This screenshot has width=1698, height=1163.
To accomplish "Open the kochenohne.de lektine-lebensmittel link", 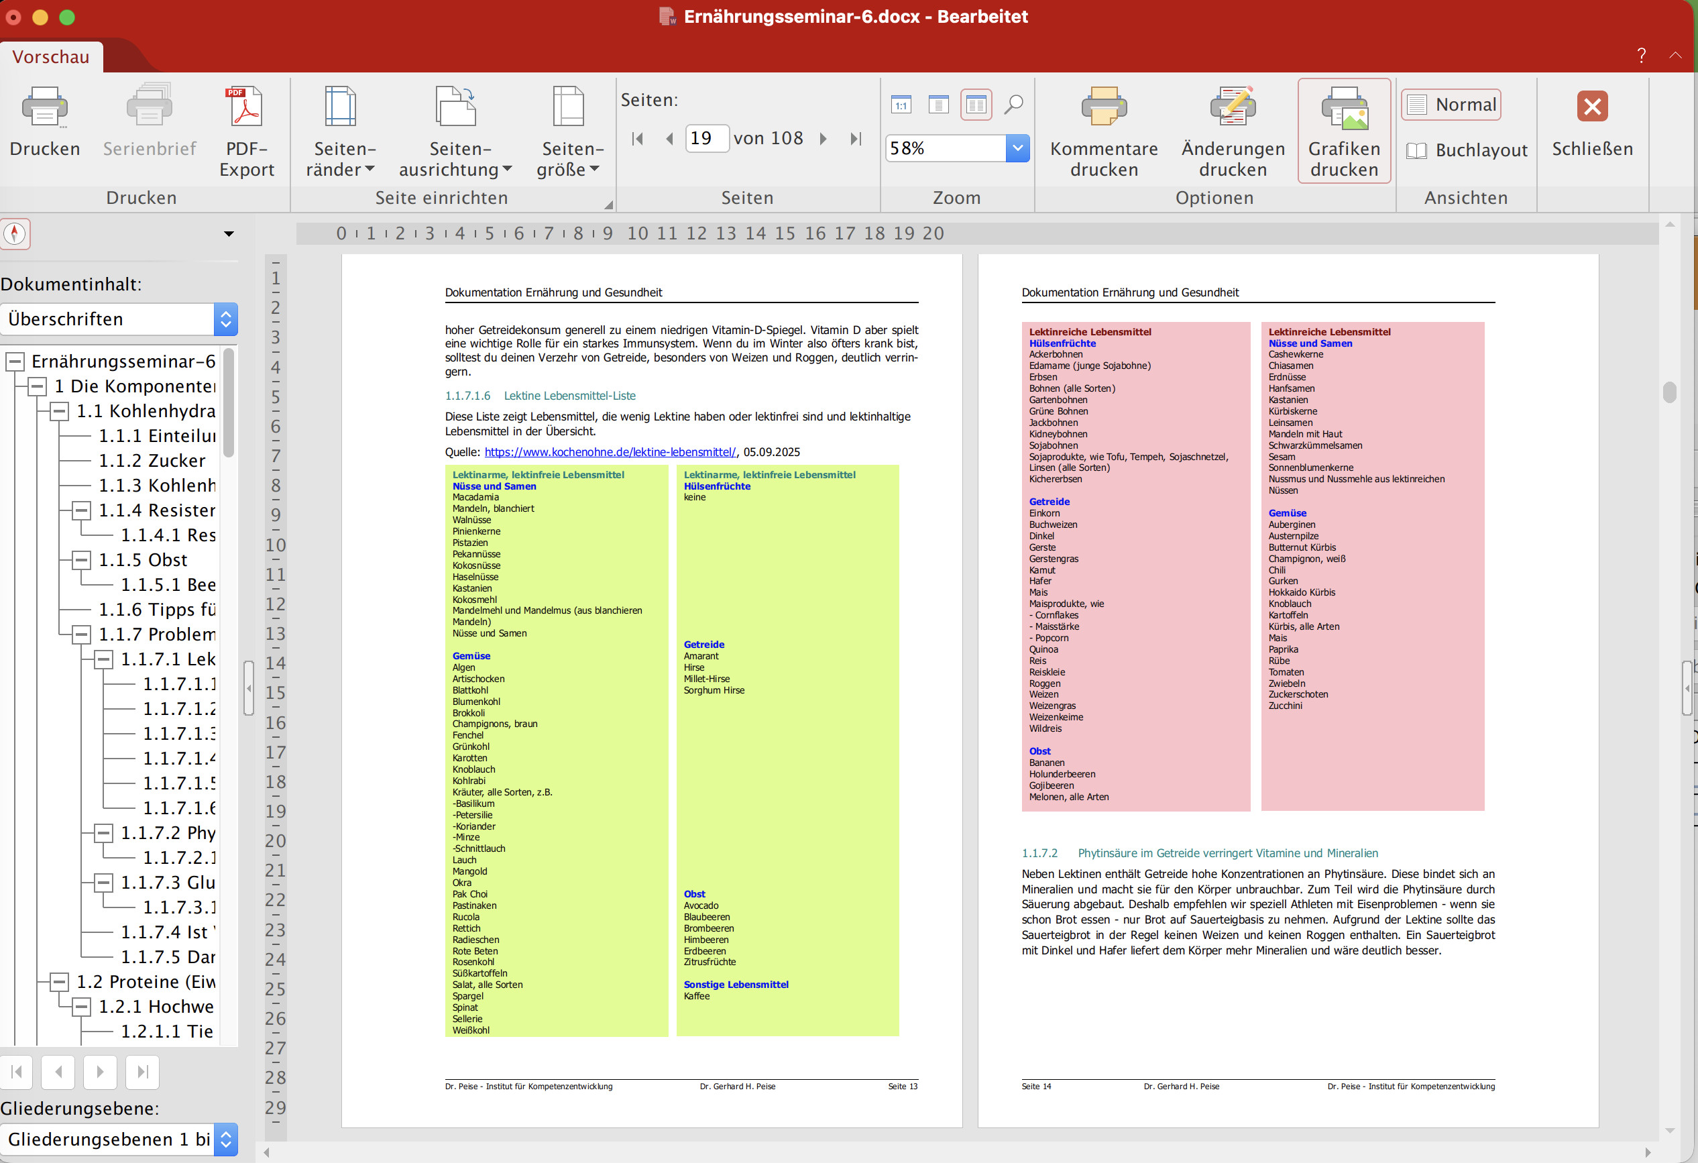I will (x=610, y=452).
